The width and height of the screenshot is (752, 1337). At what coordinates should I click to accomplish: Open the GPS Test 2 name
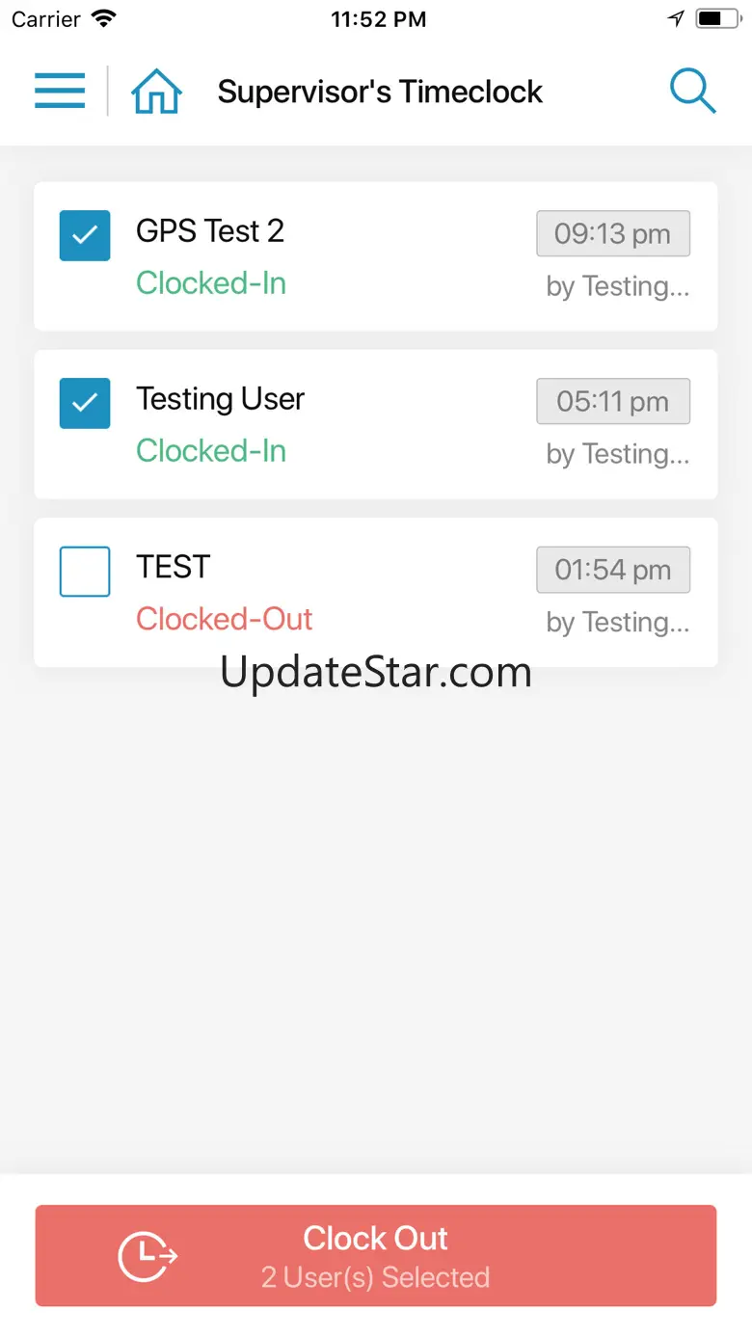point(210,231)
